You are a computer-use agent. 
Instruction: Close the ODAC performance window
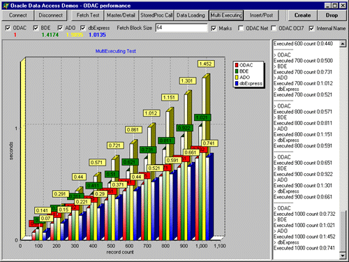point(343,6)
